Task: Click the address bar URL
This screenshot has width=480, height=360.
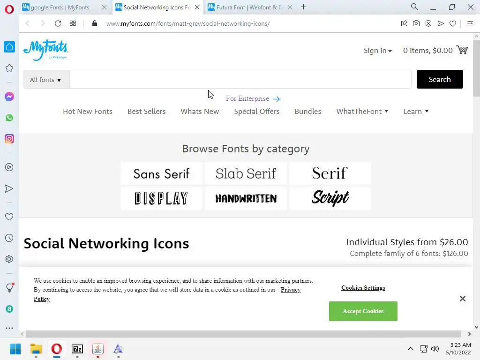Action: [187, 23]
